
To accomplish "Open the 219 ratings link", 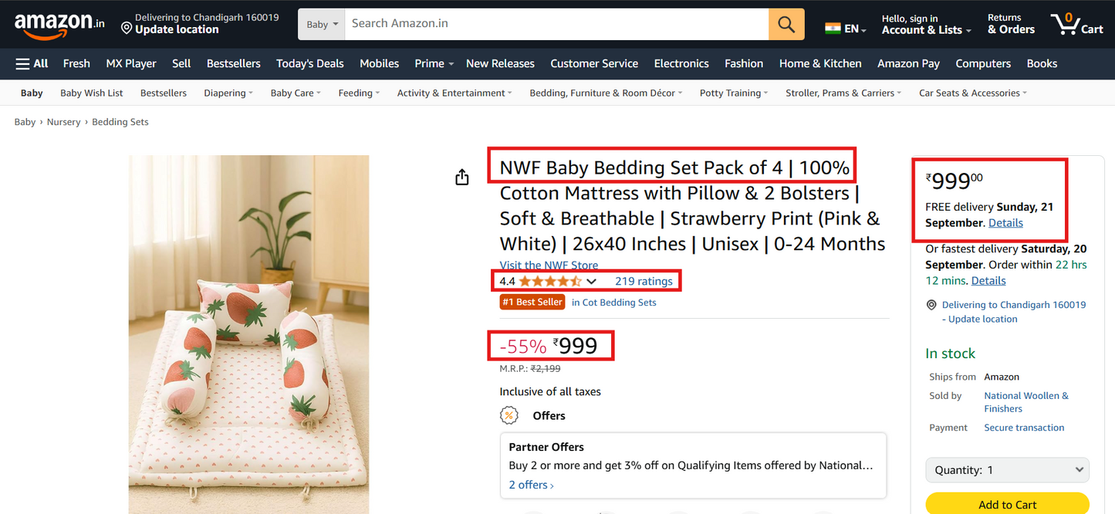I will click(x=644, y=281).
